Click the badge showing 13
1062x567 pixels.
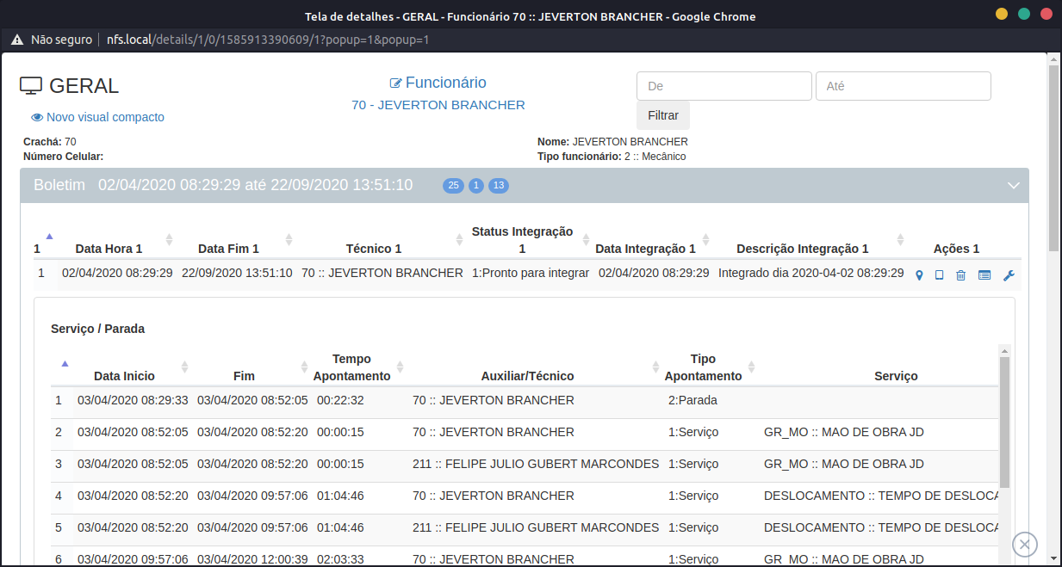[499, 186]
